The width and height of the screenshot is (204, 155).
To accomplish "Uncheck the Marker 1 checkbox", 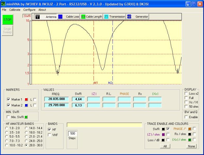I will tap(9, 99).
